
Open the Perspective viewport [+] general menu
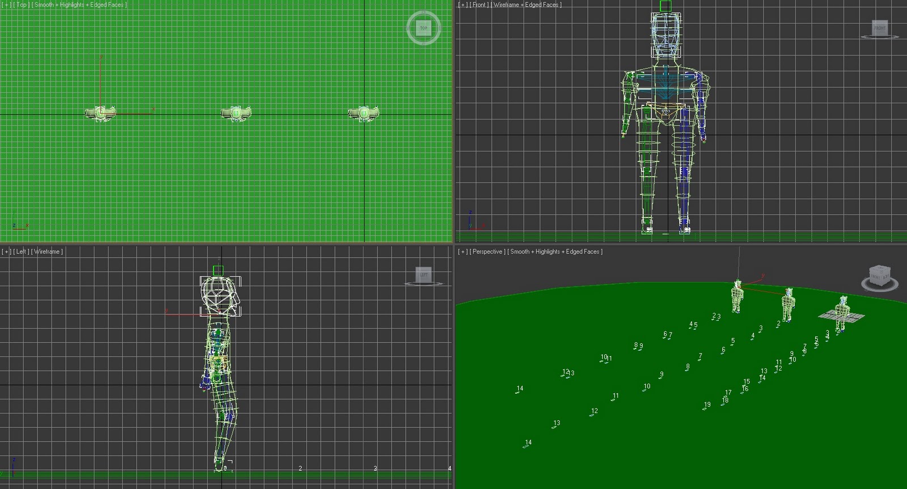[463, 252]
